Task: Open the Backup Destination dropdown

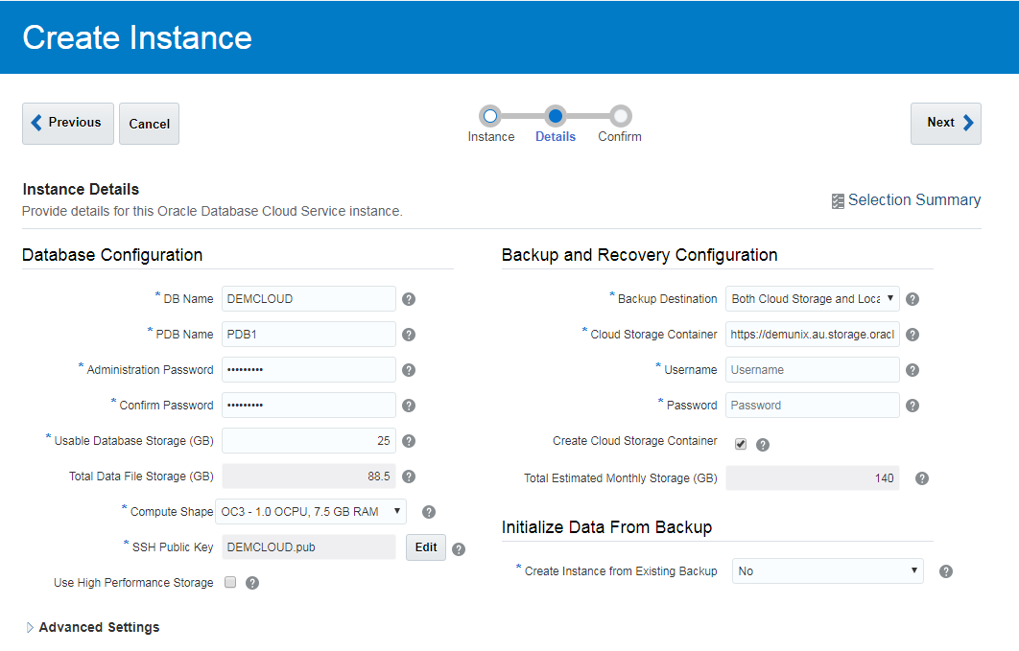Action: click(812, 299)
